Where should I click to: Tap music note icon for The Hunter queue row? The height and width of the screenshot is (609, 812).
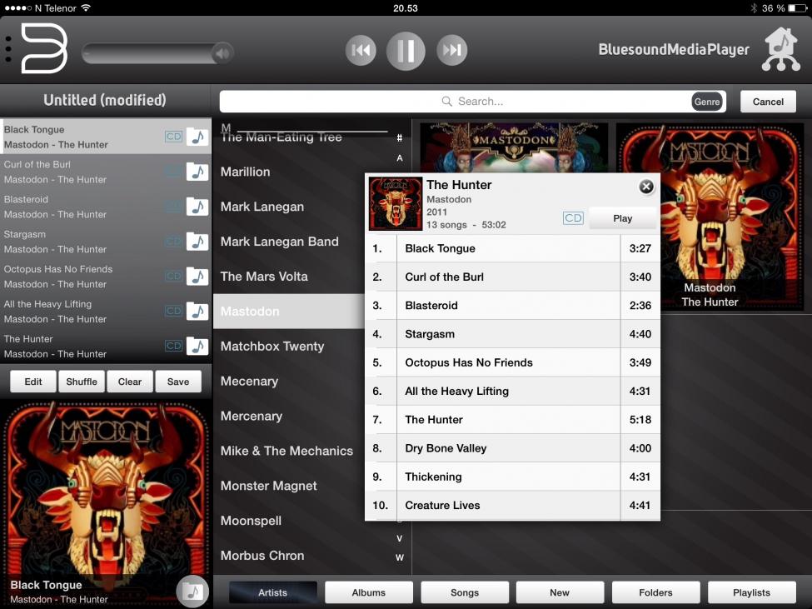tap(197, 346)
